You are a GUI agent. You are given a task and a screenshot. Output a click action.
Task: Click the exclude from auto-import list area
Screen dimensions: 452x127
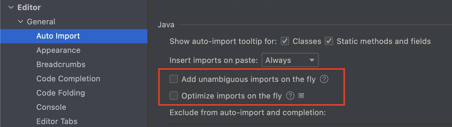pos(311,125)
